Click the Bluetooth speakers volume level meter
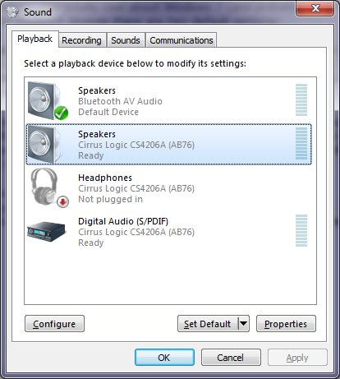340x379 pixels. (301, 100)
